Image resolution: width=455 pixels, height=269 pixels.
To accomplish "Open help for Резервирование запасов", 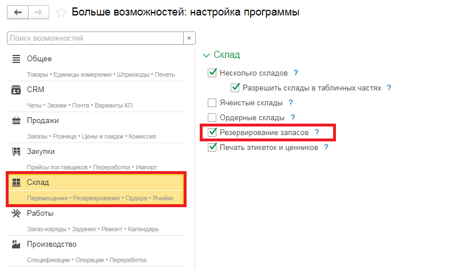I will click(x=317, y=132).
